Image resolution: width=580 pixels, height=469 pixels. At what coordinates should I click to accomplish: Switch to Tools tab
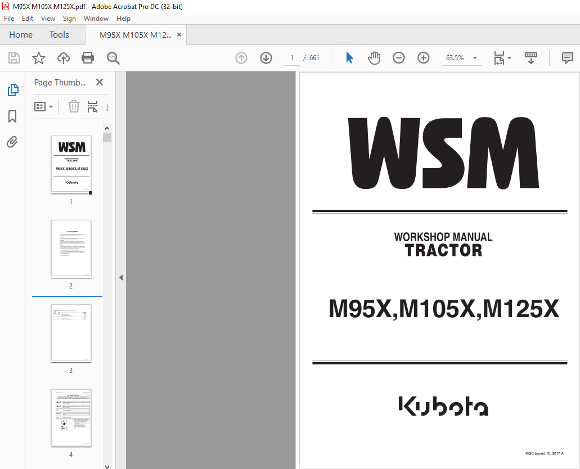[59, 35]
